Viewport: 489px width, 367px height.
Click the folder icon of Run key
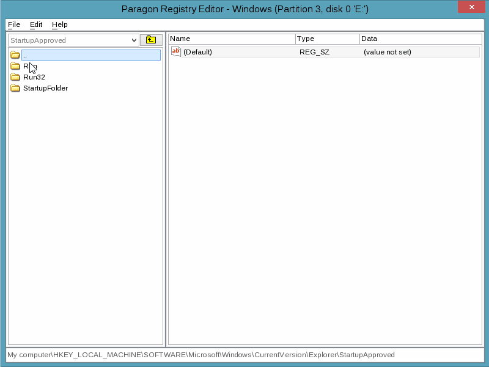click(x=15, y=66)
